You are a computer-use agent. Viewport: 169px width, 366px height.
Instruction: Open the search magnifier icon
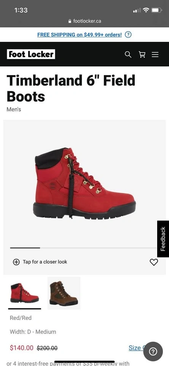click(128, 55)
